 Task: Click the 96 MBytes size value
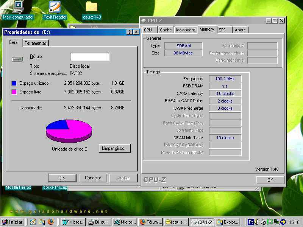183,53
